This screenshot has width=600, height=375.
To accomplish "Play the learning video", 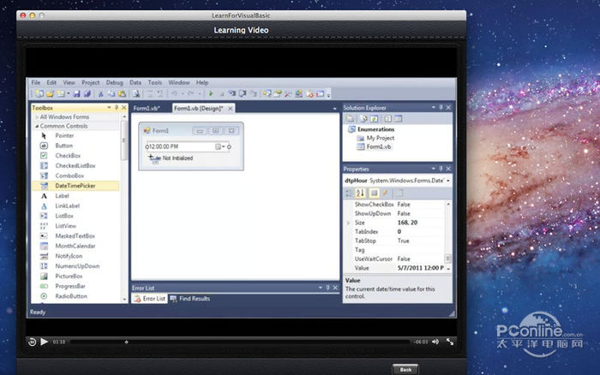I will pos(44,342).
